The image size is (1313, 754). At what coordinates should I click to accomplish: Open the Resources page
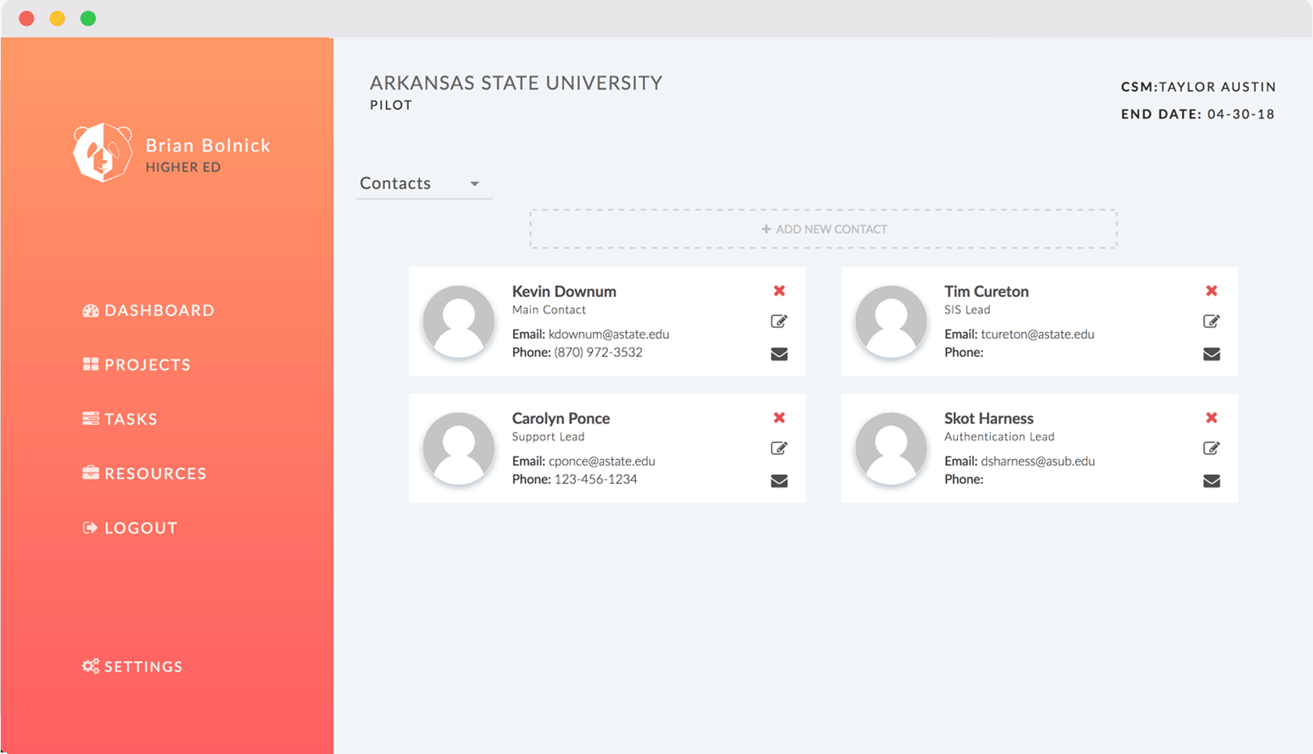pyautogui.click(x=144, y=473)
